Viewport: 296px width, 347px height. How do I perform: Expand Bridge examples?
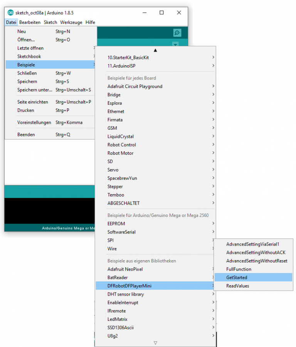click(x=156, y=95)
